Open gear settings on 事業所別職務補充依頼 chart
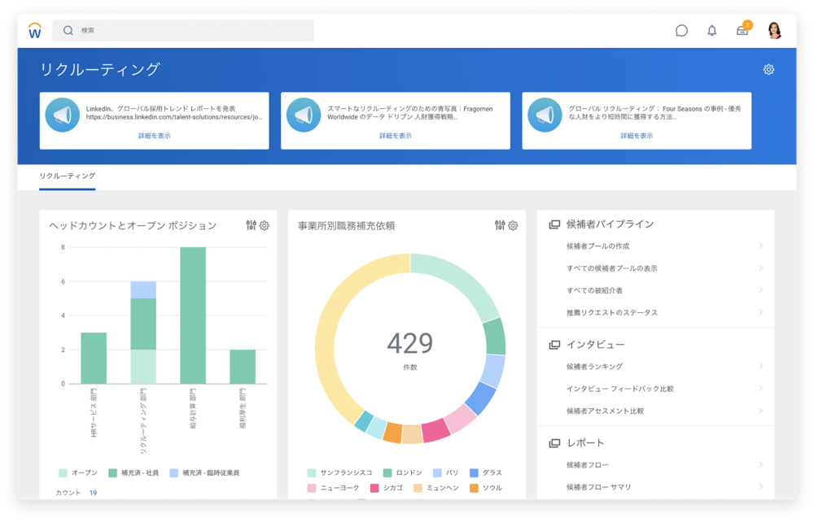Viewport: 814px width, 522px height. [514, 225]
